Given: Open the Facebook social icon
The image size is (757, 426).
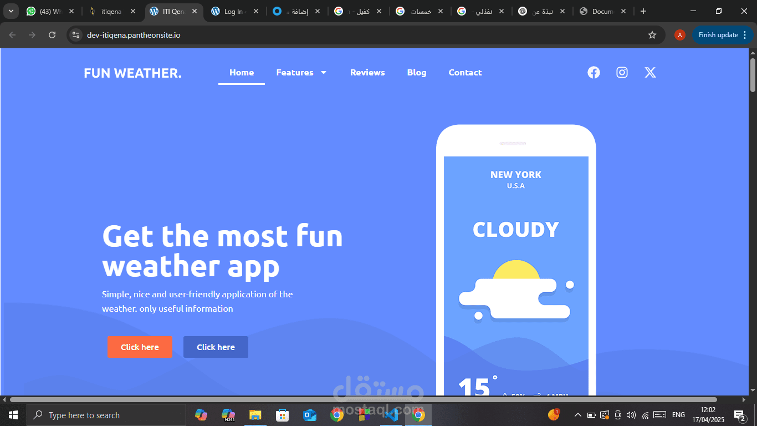Looking at the screenshot, I should point(594,73).
